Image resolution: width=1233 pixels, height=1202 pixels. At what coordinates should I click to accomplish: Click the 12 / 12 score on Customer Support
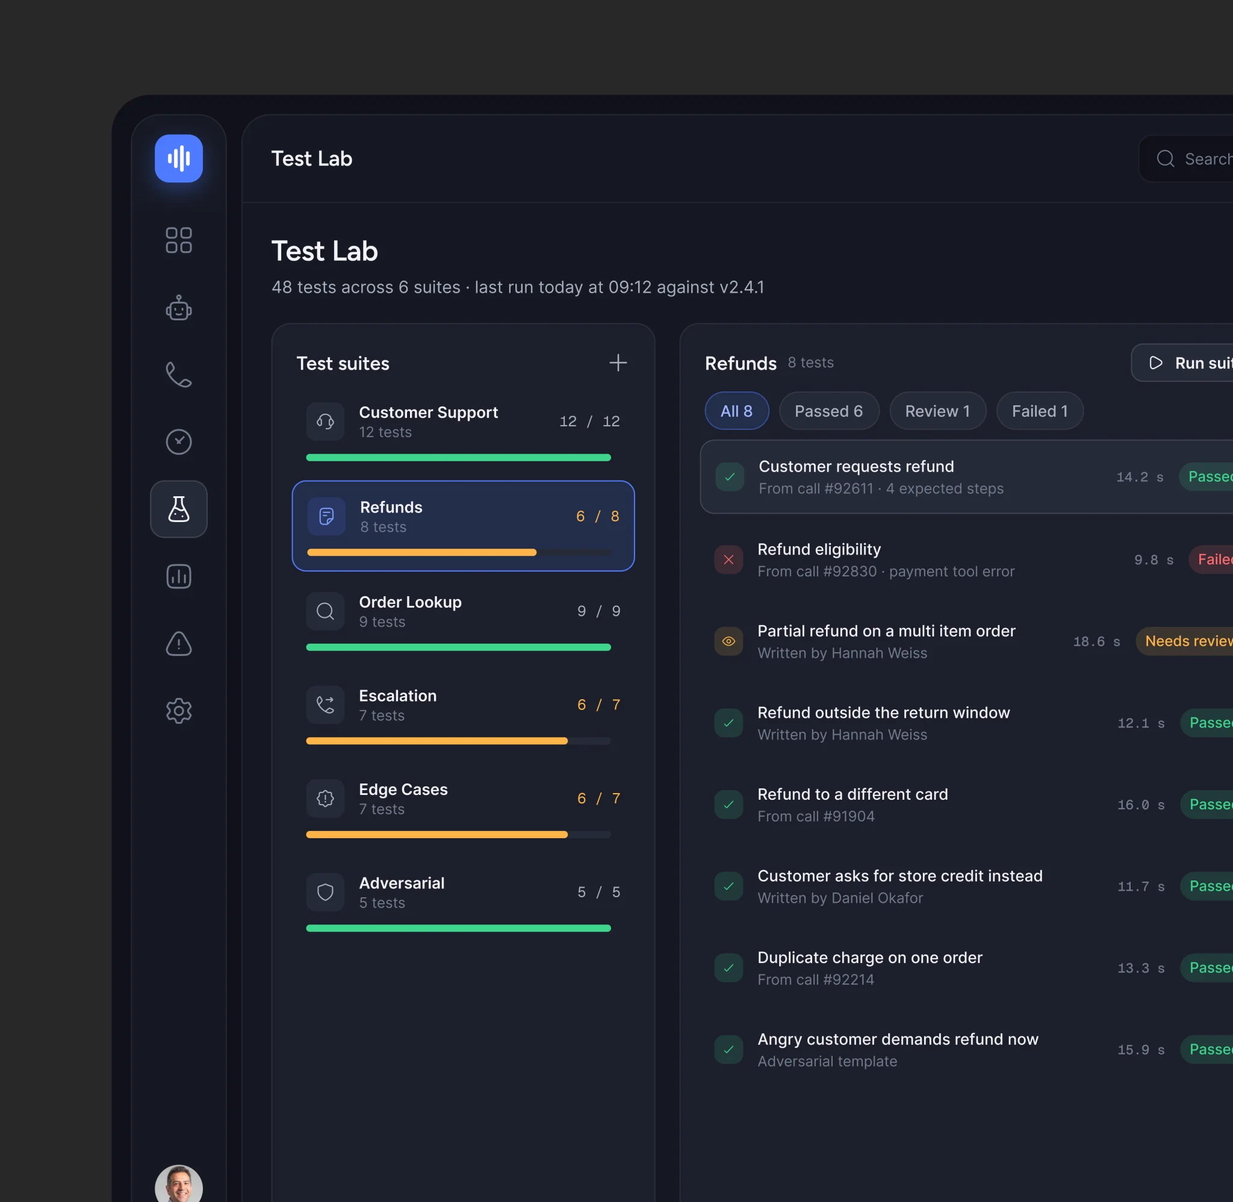[x=589, y=421]
